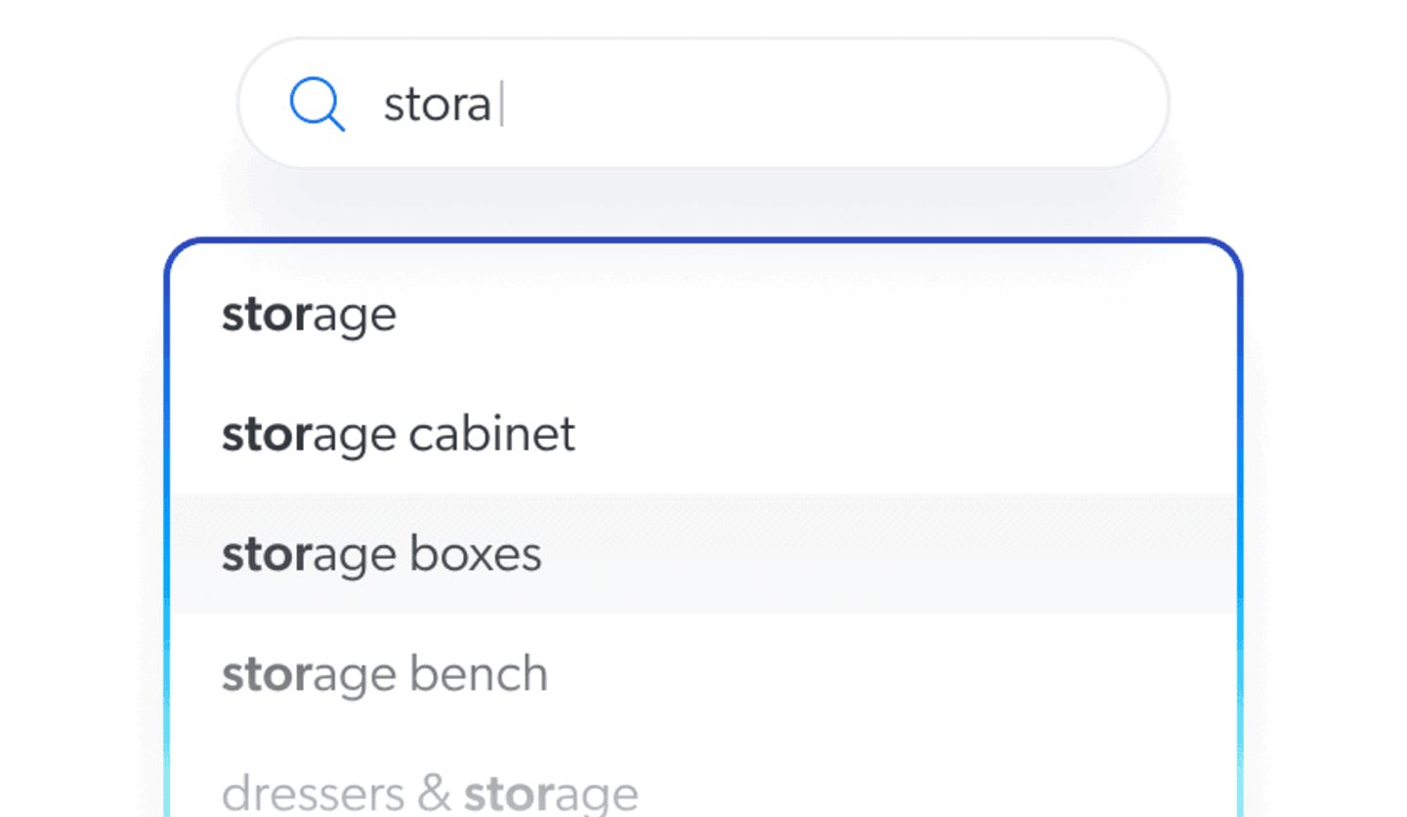Click the typed text "stora" in search bar
Image resolution: width=1407 pixels, height=817 pixels.
(437, 106)
